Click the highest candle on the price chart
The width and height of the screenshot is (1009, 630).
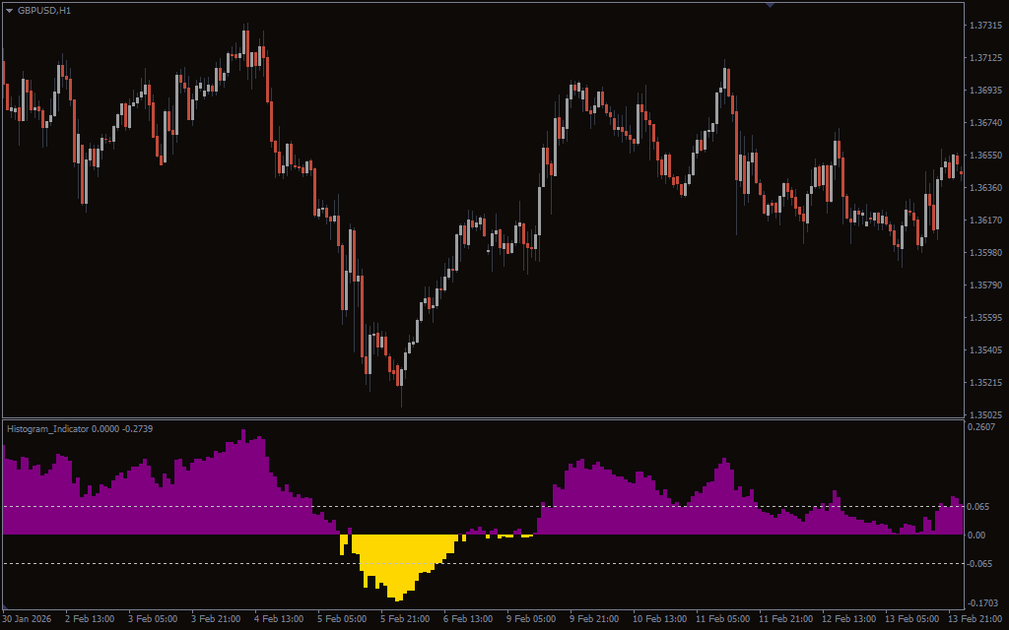point(244,41)
